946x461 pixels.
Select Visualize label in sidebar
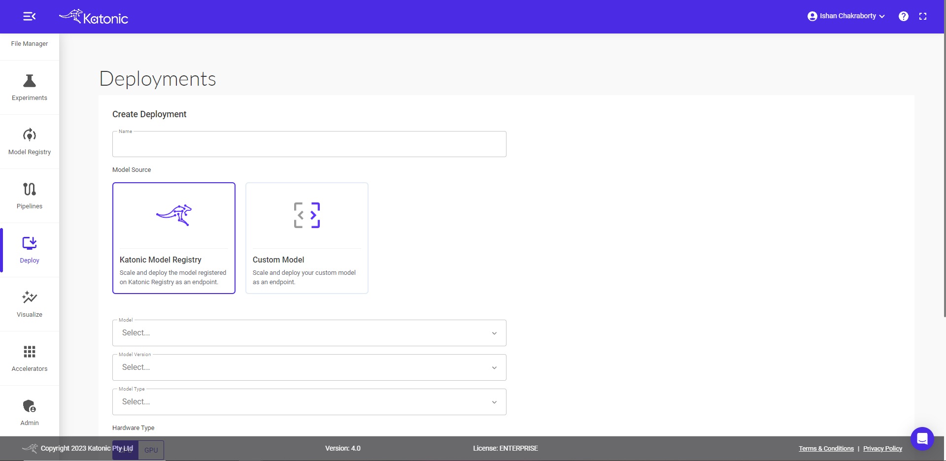coord(30,315)
